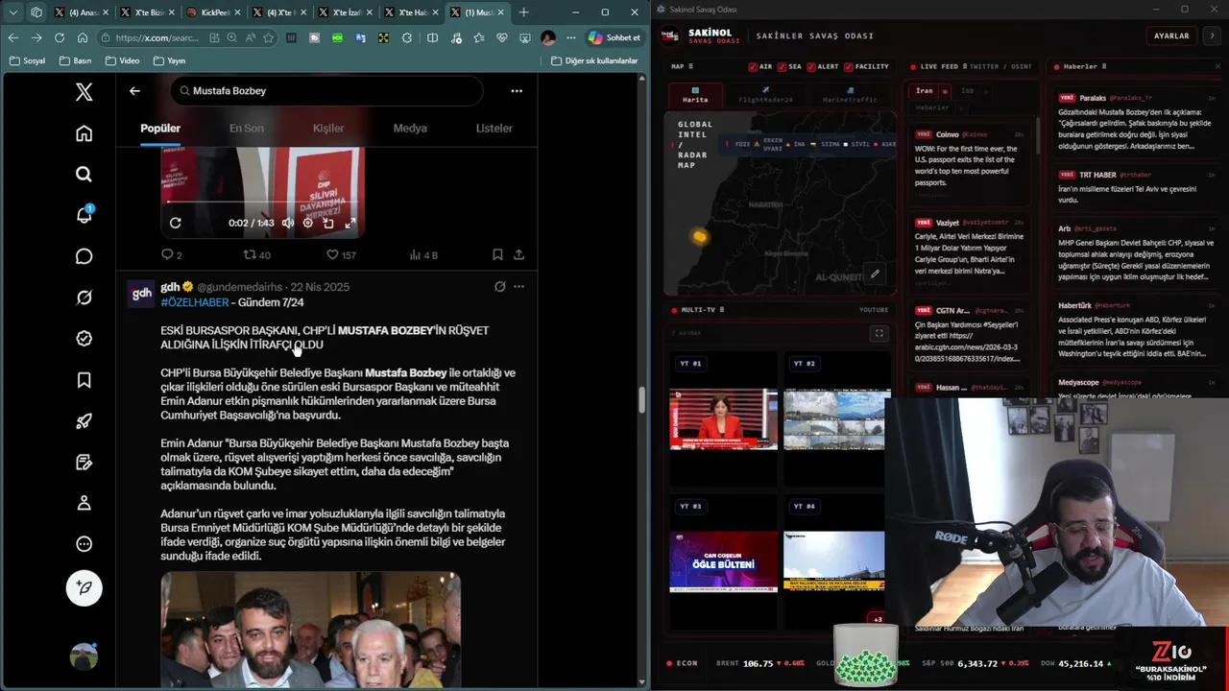The height and width of the screenshot is (691, 1229).
Task: Open YT #3 Öğle Bülteni stream thumbnail
Action: click(723, 561)
